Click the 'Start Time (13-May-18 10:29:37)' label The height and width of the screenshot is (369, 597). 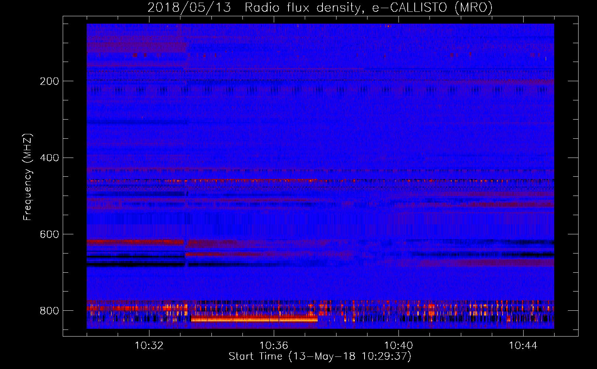(x=320, y=356)
